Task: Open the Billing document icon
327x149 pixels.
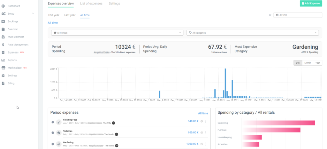Action: pyautogui.click(x=3, y=83)
